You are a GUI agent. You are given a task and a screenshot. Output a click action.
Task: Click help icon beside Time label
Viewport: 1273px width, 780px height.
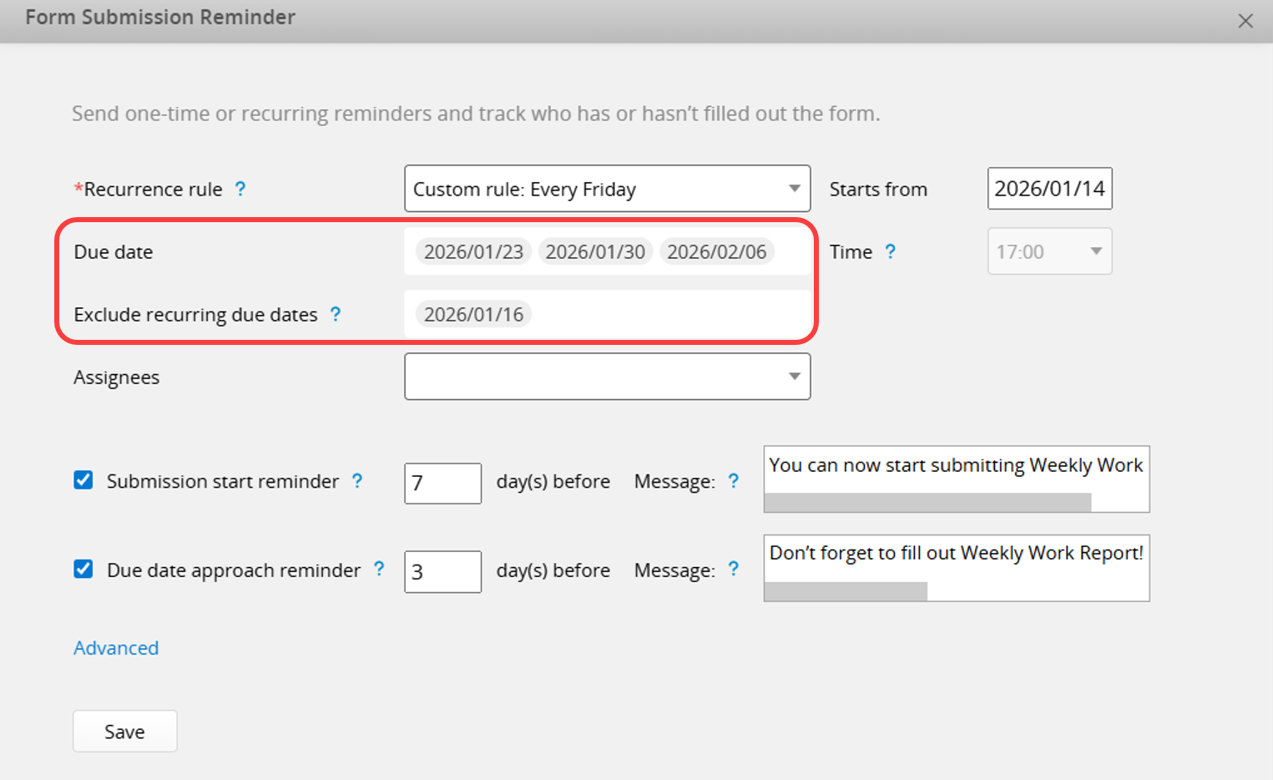click(890, 251)
